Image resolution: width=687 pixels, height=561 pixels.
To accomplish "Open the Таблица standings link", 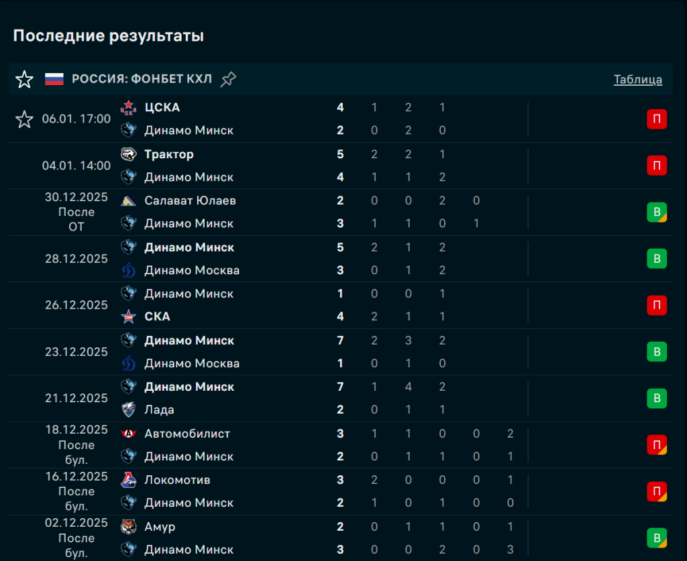I will [637, 80].
